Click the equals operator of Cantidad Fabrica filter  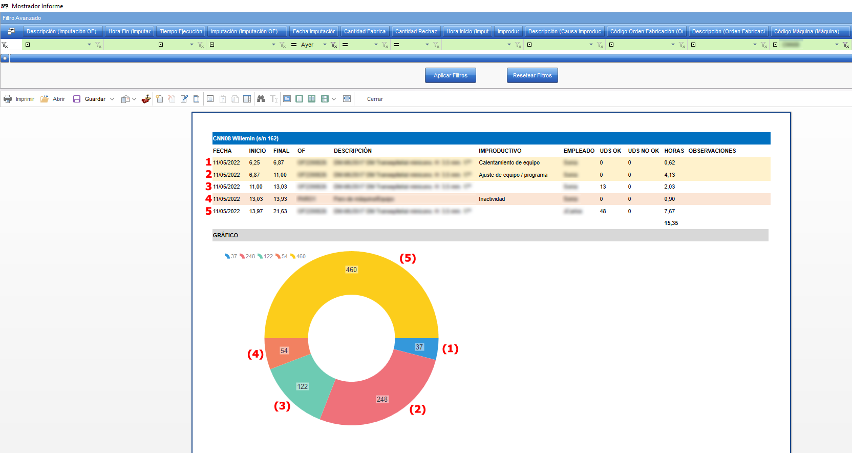click(345, 45)
